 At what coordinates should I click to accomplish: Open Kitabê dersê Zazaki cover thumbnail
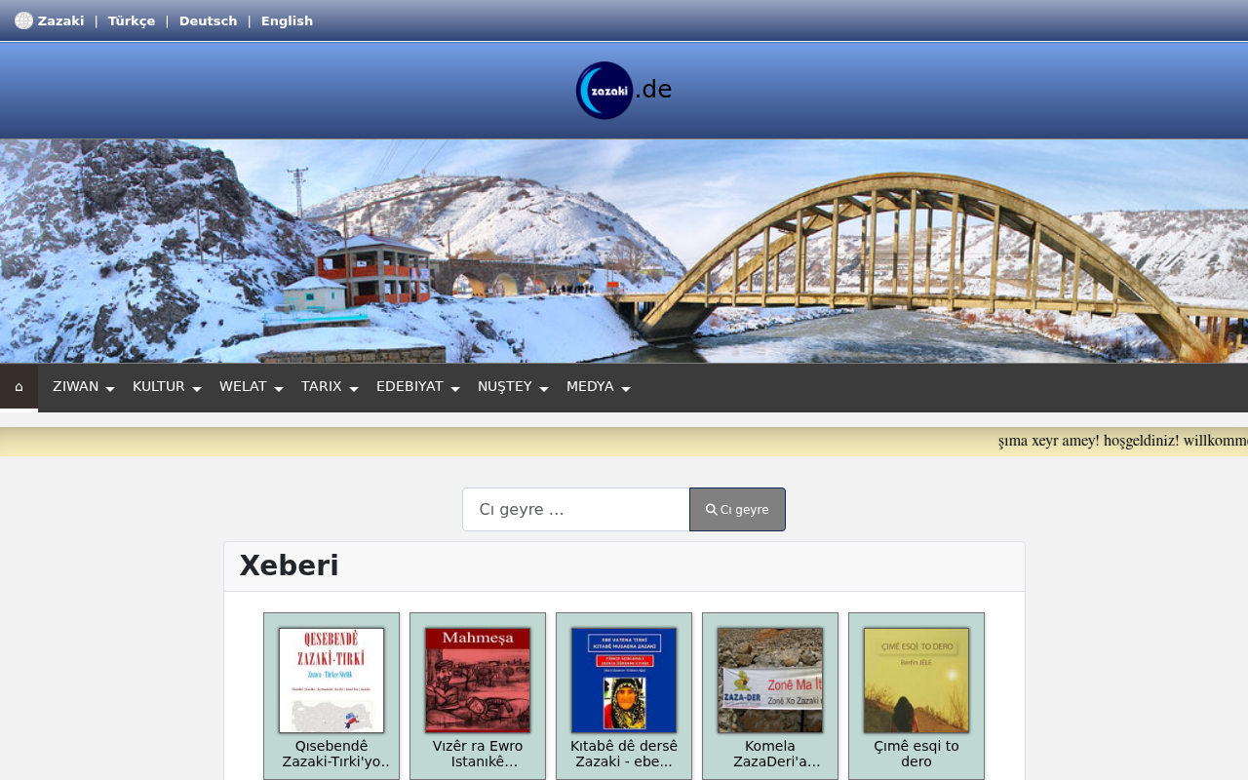[x=624, y=681]
